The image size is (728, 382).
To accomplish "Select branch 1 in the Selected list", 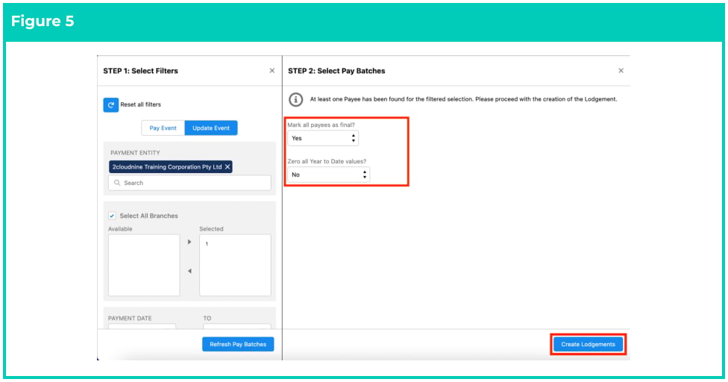I will (207, 244).
